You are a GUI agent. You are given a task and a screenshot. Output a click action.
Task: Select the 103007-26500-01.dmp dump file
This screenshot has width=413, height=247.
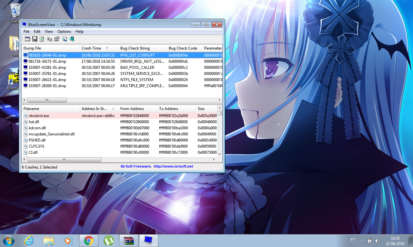[47, 86]
